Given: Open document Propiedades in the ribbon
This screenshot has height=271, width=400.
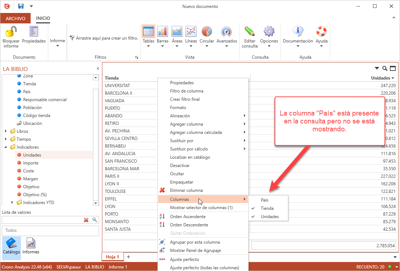Looking at the screenshot, I should tap(34, 32).
